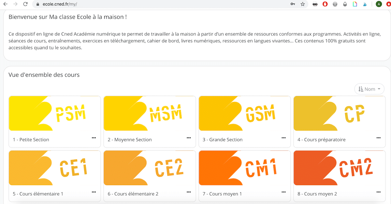Screen dimensions: 391x204
Task: Open the water droplet extension icon
Action: [345, 4]
